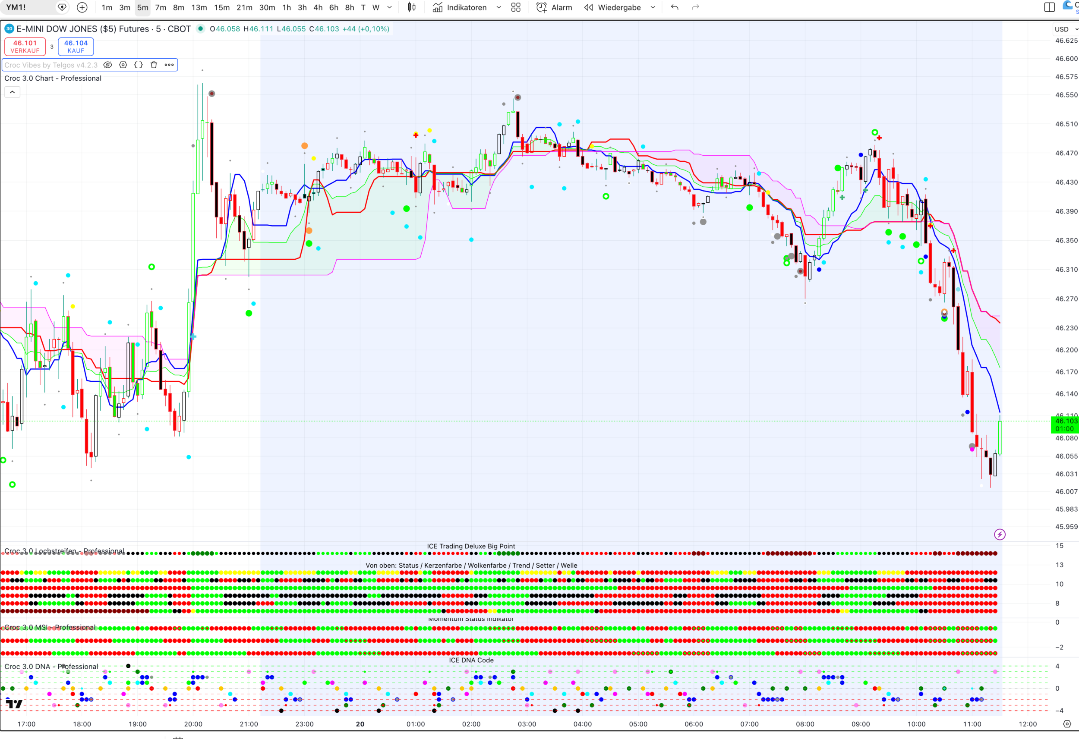This screenshot has width=1079, height=739.
Task: Open Croc Vibes indicator settings
Action: click(x=123, y=65)
